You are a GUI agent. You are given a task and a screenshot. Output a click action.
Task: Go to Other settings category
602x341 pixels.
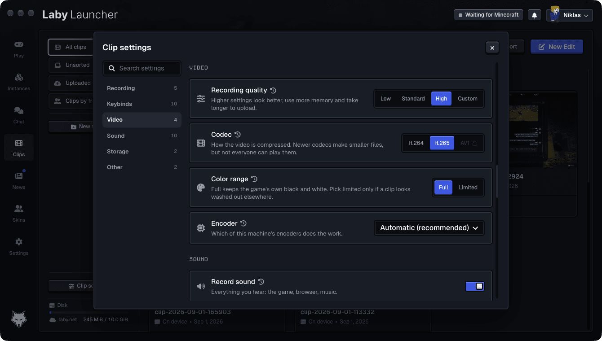point(142,167)
